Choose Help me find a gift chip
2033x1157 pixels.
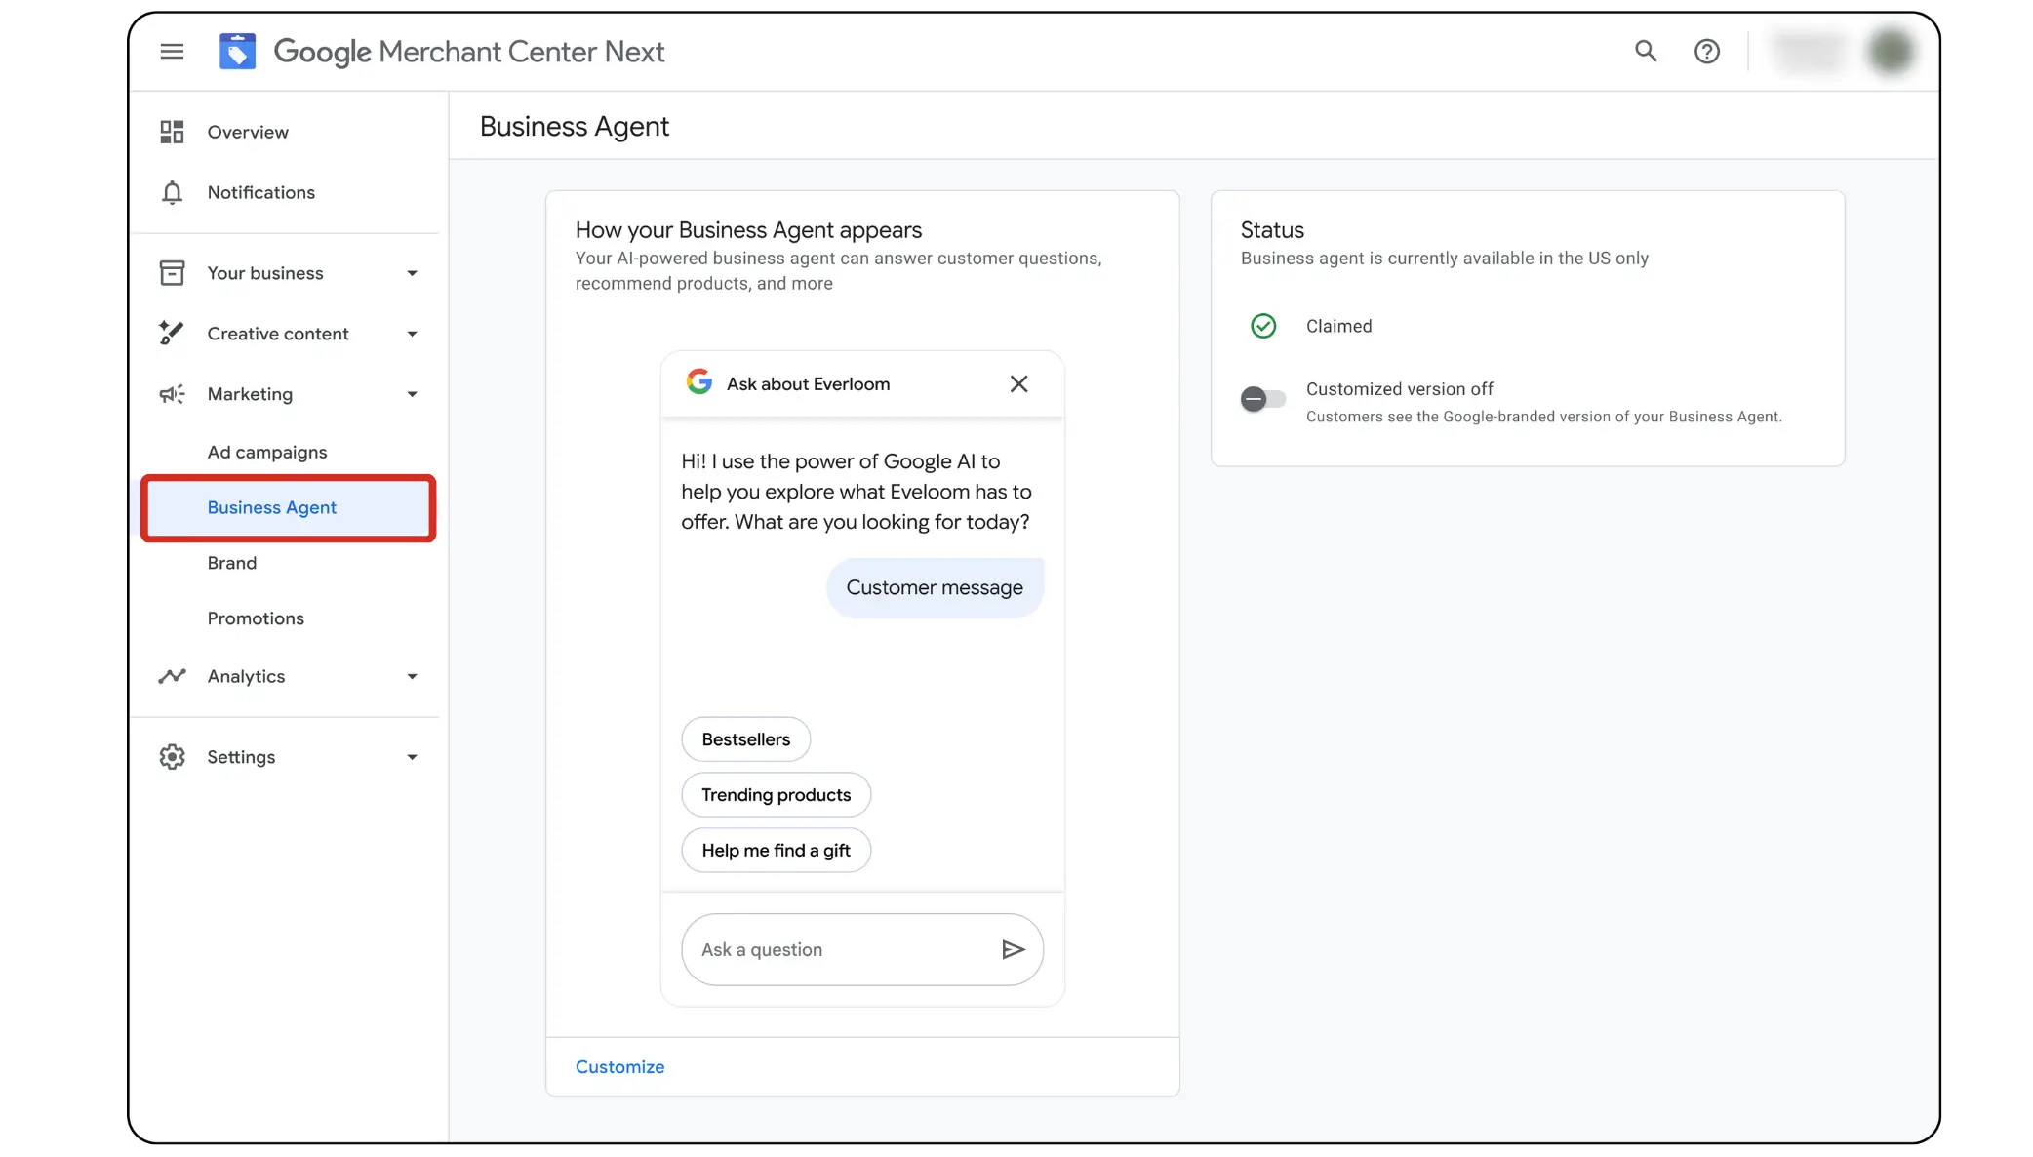point(776,851)
